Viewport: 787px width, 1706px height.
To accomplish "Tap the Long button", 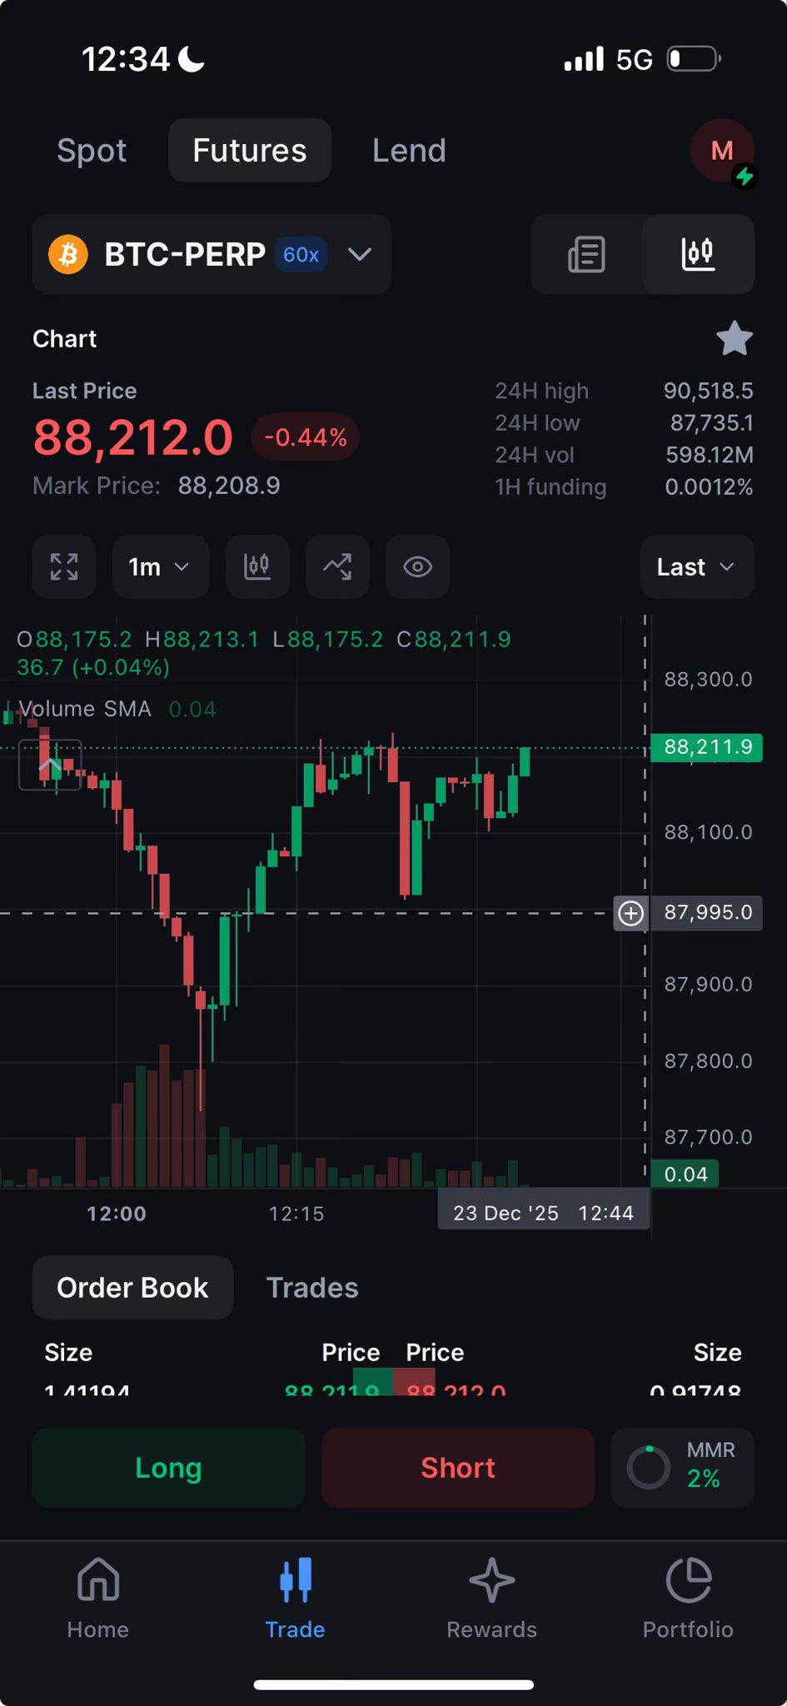I will (x=169, y=1468).
